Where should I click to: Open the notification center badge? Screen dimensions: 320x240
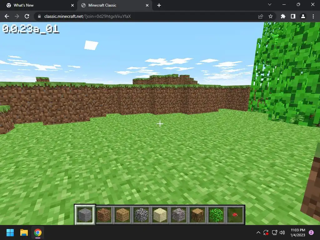click(311, 232)
